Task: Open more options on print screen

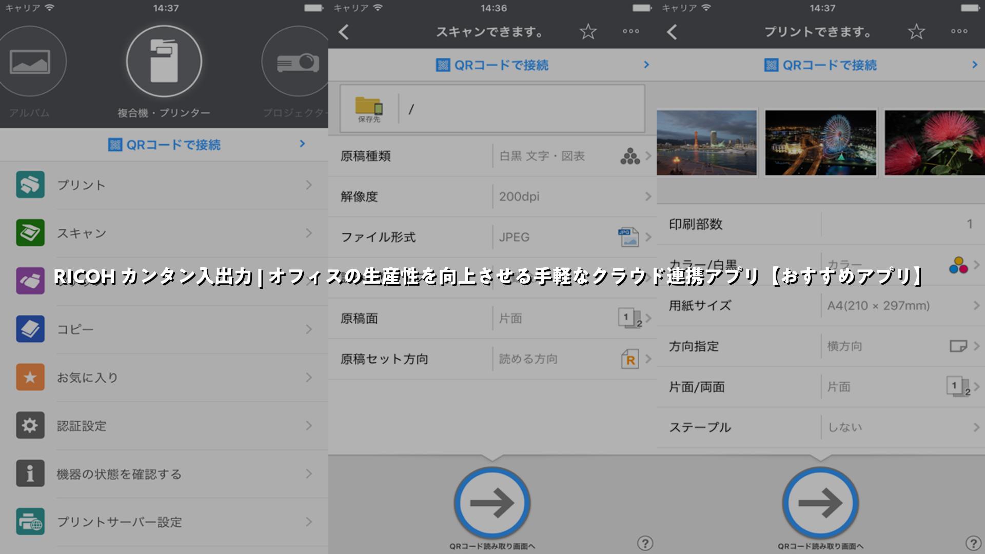Action: 959,31
